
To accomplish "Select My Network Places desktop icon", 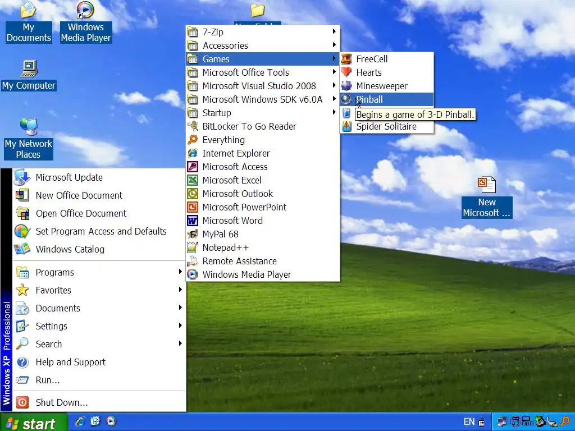I will point(29,139).
